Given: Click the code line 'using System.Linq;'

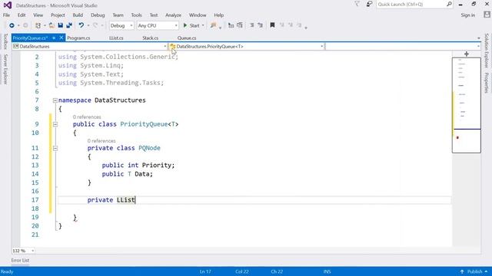Looking at the screenshot, I should click(91, 66).
